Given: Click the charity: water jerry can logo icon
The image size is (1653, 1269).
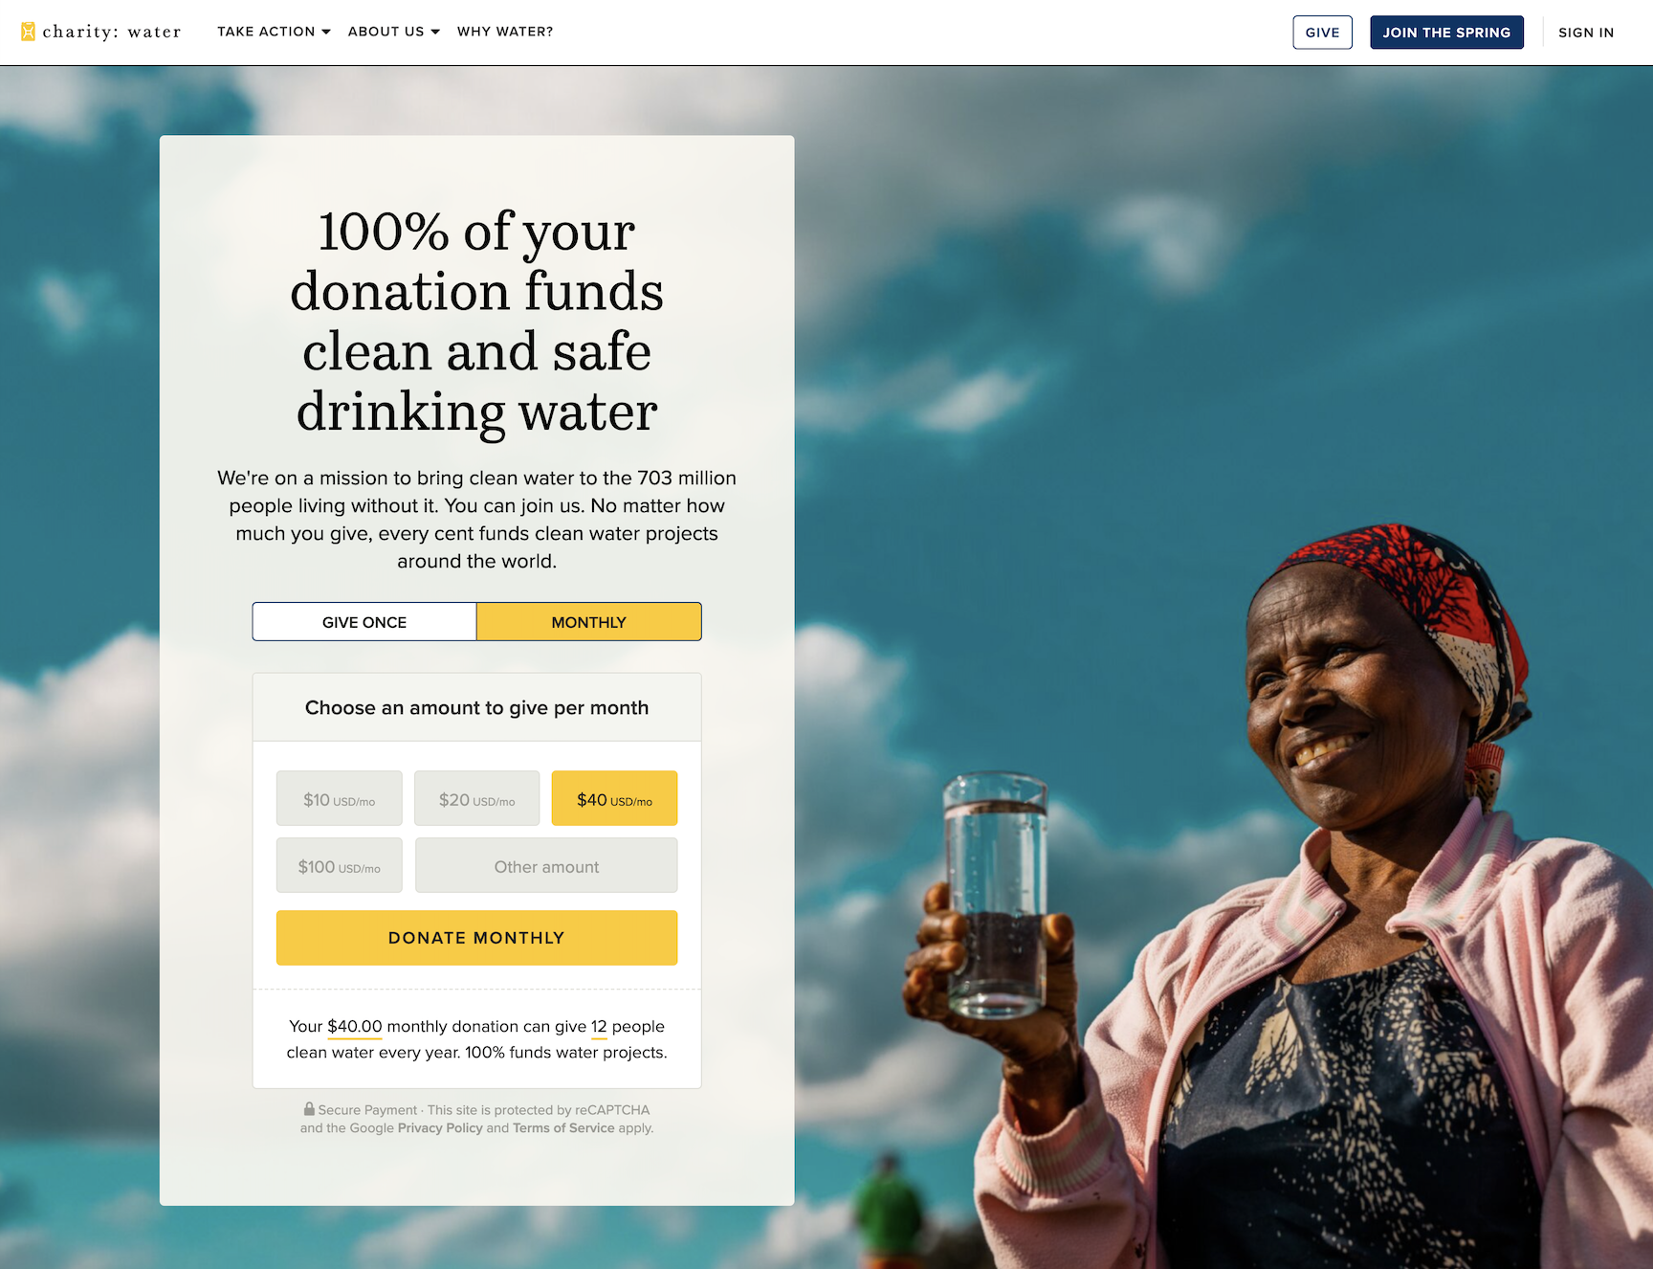Looking at the screenshot, I should click(x=28, y=32).
